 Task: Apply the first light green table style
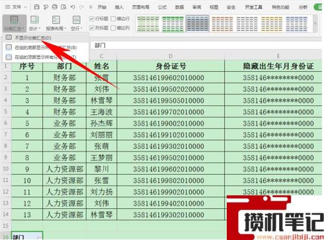(x=148, y=24)
